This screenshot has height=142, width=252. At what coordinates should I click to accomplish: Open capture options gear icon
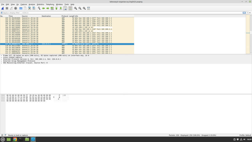(16, 8)
